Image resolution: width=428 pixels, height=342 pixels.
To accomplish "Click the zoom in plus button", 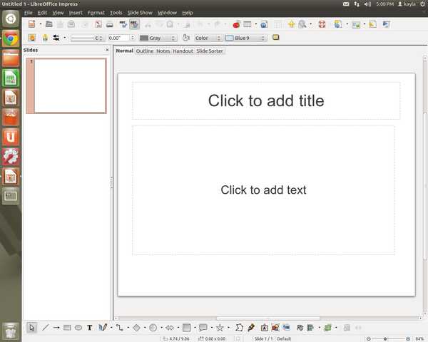I will point(408,338).
